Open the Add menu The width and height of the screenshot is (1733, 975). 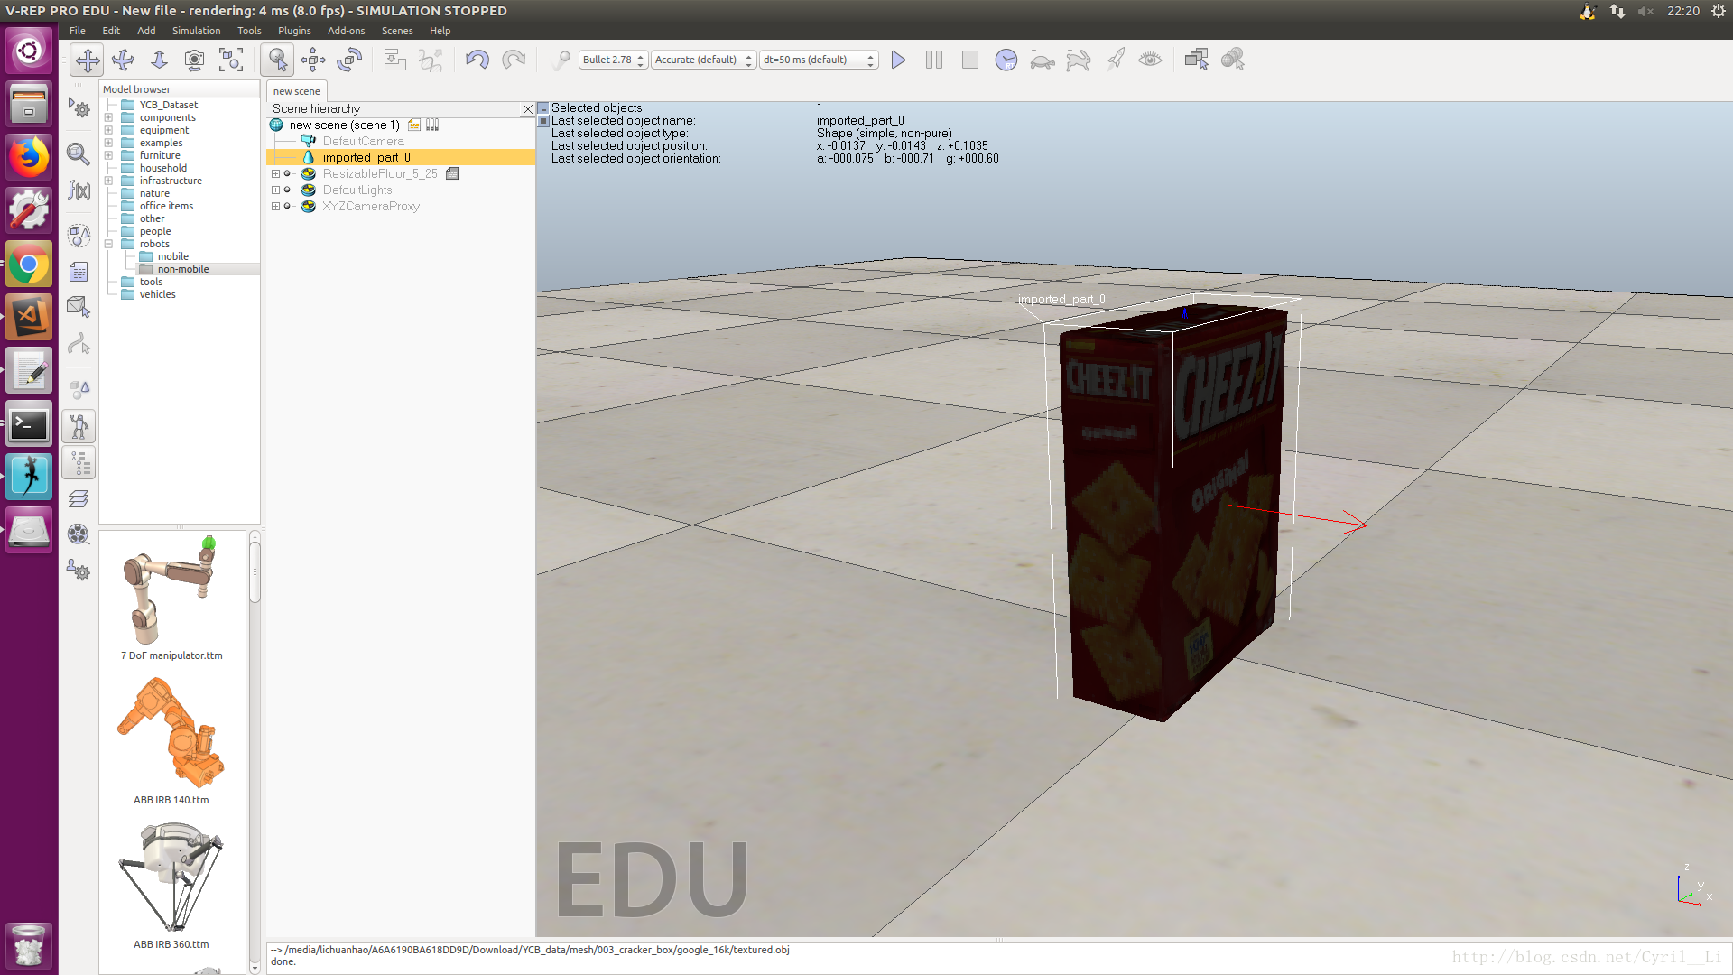(x=146, y=31)
